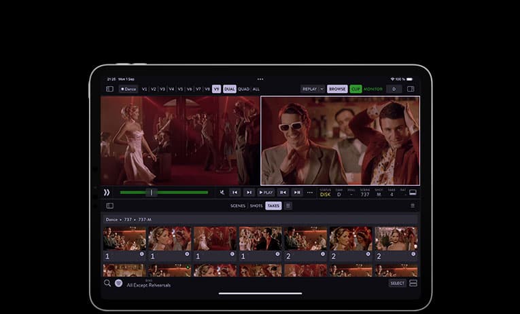Toggle the left sidebar panel icon in top toolbar
Image resolution: width=520 pixels, height=314 pixels.
[x=109, y=89]
